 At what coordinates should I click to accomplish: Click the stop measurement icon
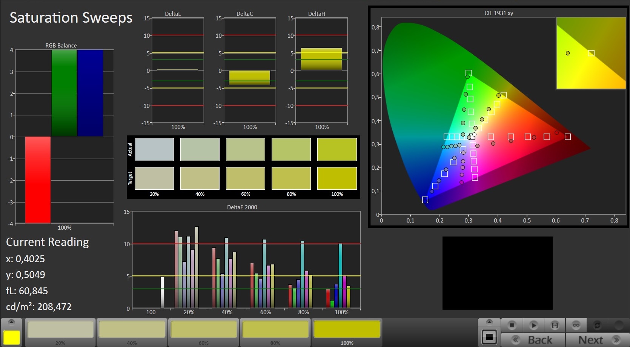click(512, 325)
